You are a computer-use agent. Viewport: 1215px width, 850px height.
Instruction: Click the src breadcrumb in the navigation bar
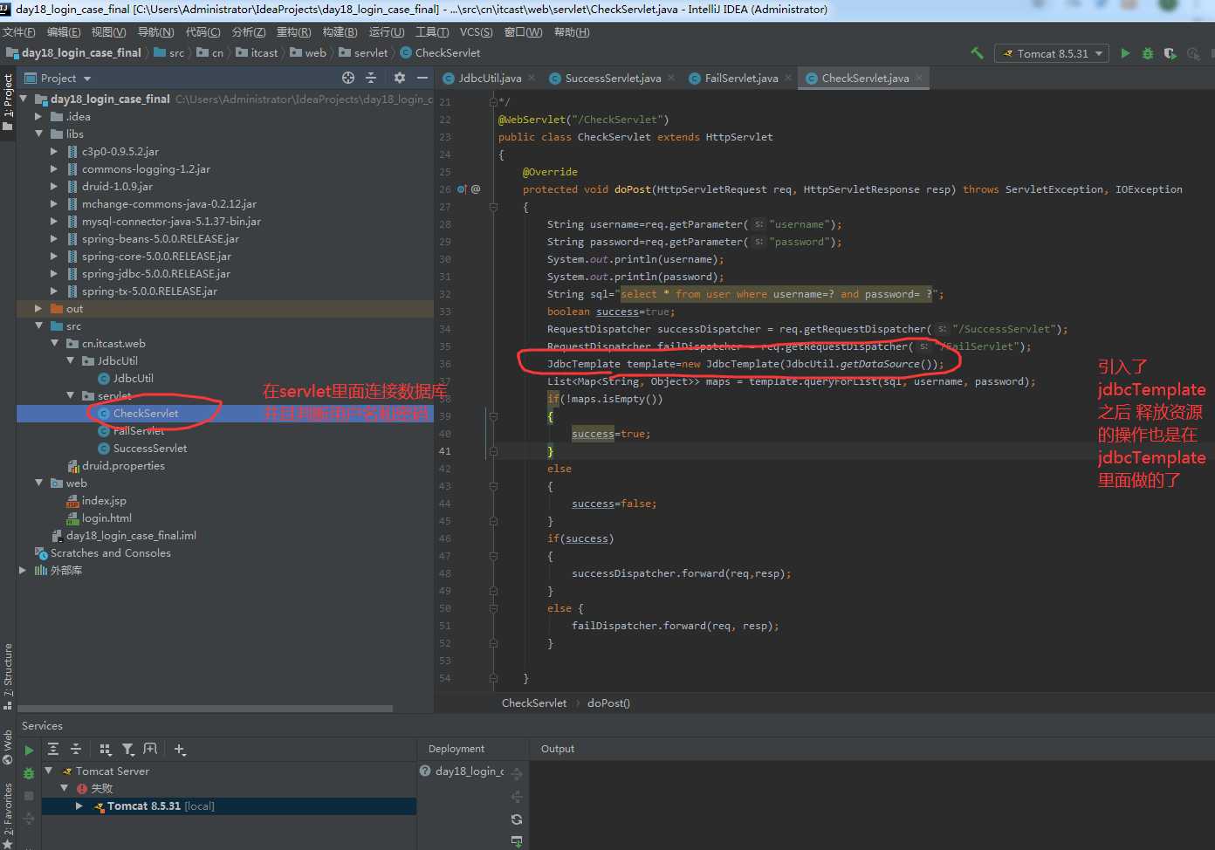(x=176, y=53)
